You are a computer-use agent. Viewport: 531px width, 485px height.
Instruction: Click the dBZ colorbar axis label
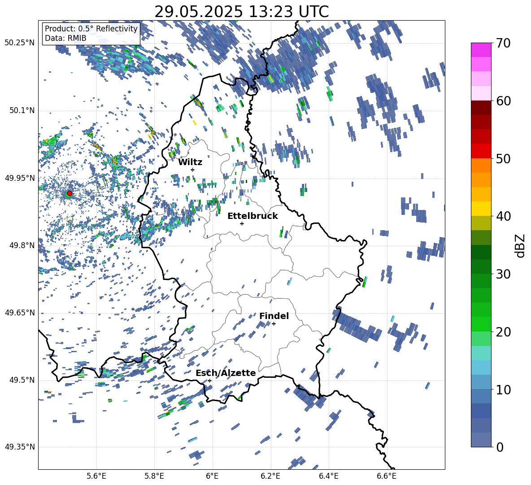click(x=521, y=245)
